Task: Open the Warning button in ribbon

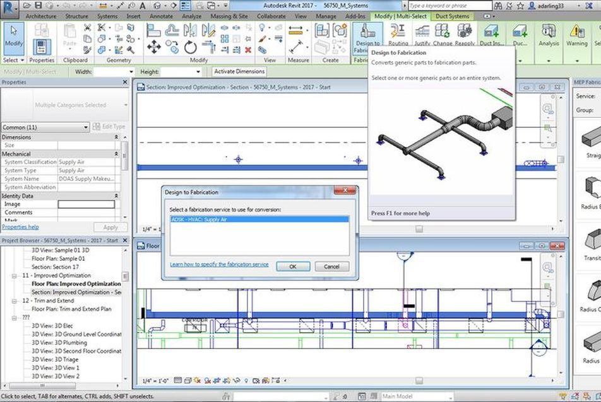Action: [x=576, y=35]
